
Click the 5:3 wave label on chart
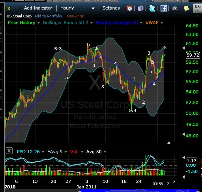coord(58,49)
